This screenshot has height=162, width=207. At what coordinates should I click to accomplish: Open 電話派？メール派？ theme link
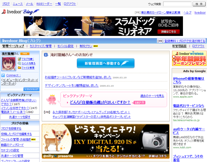click(13, 112)
